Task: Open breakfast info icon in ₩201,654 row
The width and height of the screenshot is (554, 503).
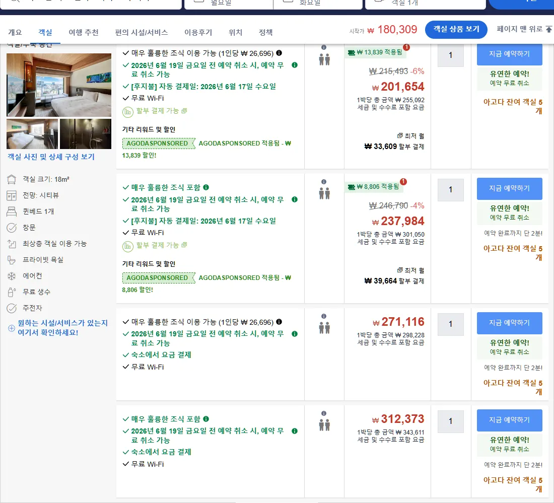Action: pyautogui.click(x=279, y=53)
